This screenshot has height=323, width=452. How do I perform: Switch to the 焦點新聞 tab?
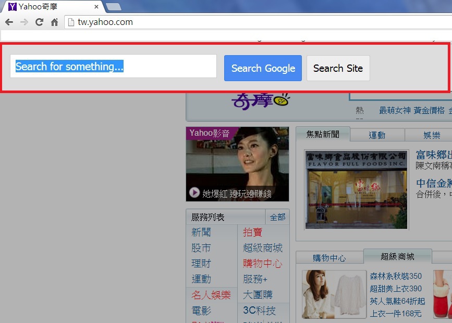[323, 134]
